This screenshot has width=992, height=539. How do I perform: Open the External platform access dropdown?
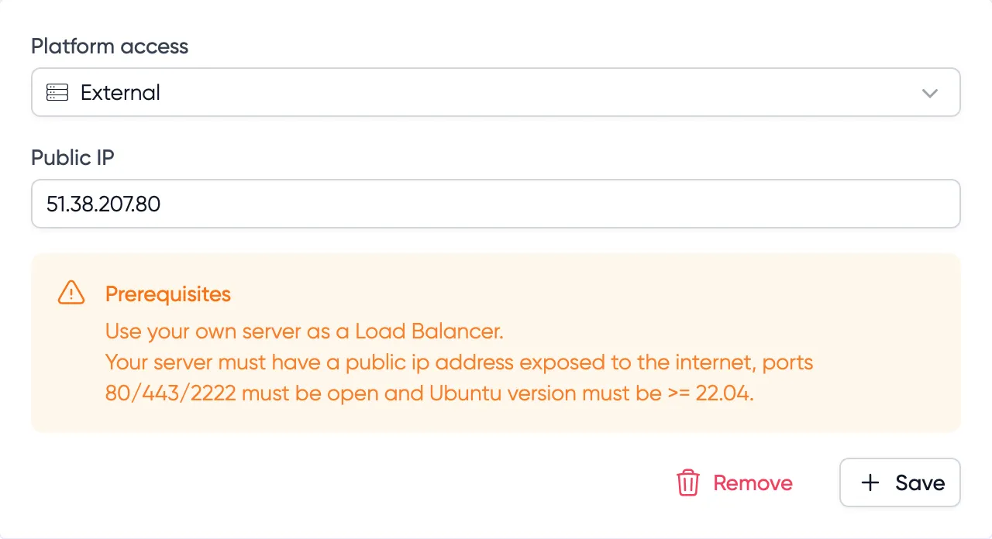pyautogui.click(x=496, y=93)
